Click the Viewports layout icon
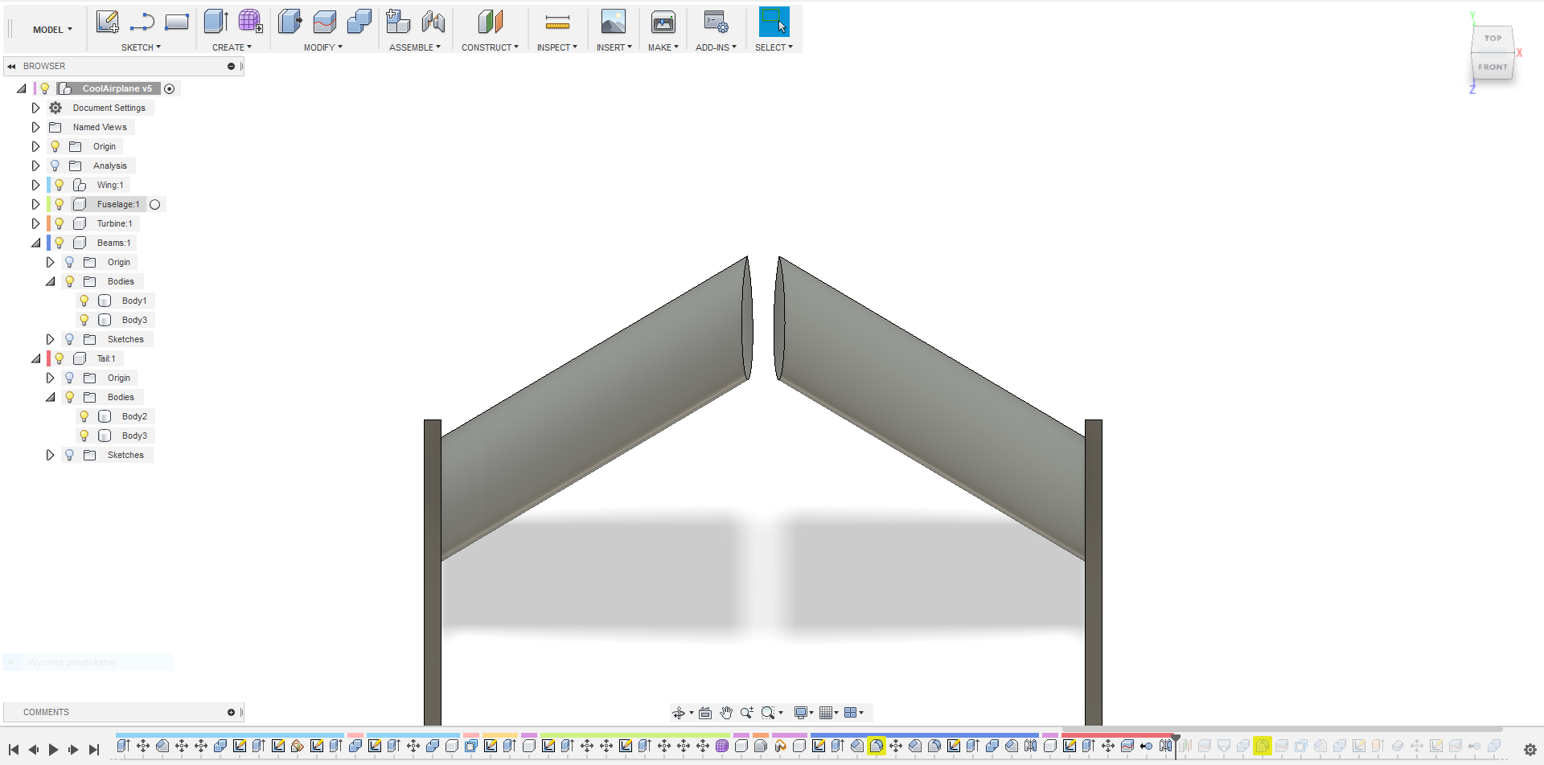This screenshot has width=1544, height=765. point(850,713)
